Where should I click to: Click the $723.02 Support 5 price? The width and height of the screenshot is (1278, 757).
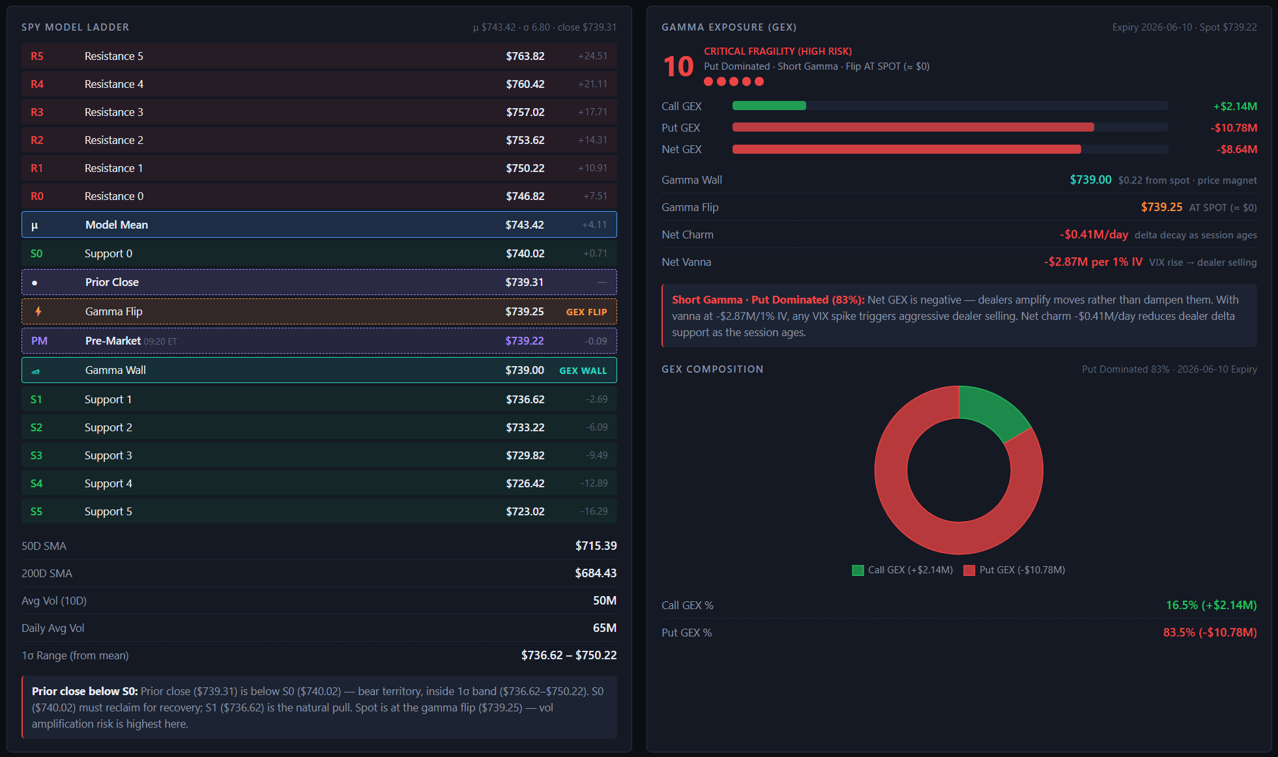(525, 511)
